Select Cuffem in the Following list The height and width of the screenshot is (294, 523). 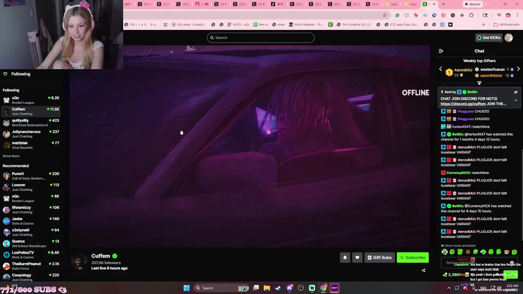(x=31, y=111)
